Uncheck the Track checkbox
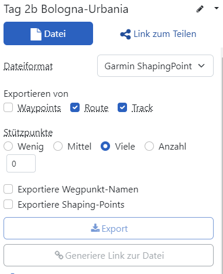This screenshot has width=223, height=274. [x=122, y=107]
